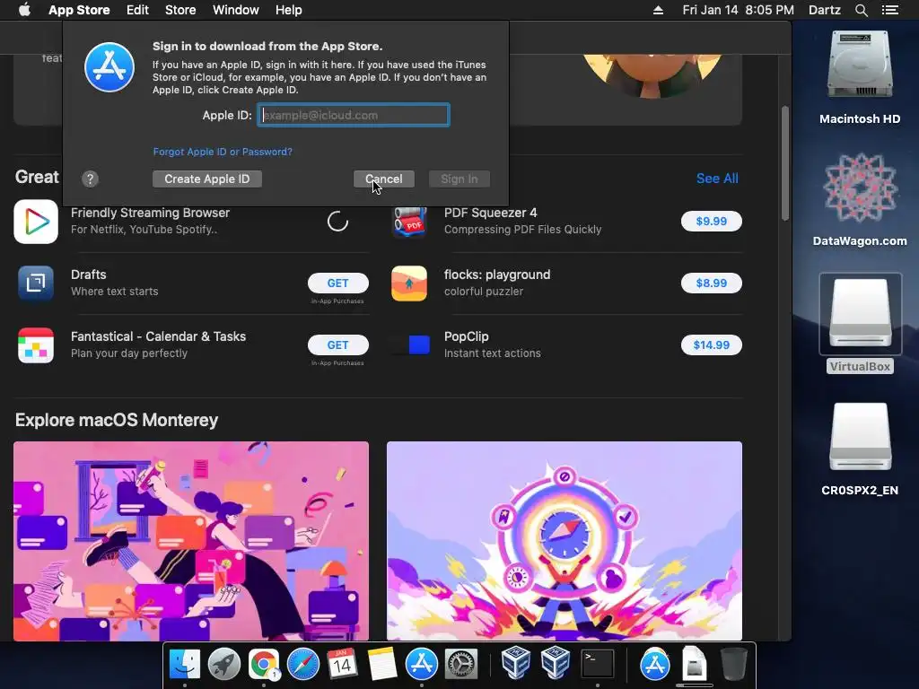This screenshot has width=919, height=689.
Task: Click "Where text starts" subtitle
Action: [x=114, y=292]
